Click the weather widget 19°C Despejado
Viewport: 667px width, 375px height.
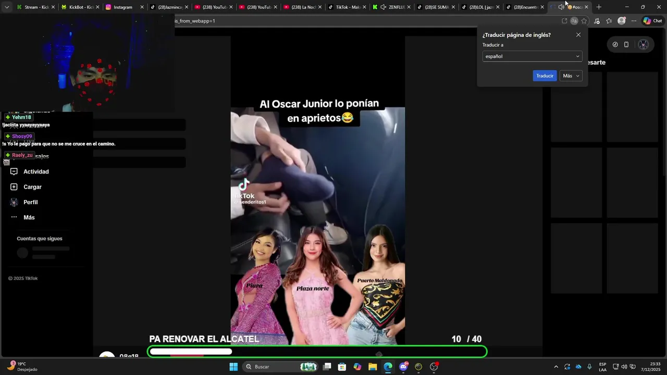click(22, 367)
